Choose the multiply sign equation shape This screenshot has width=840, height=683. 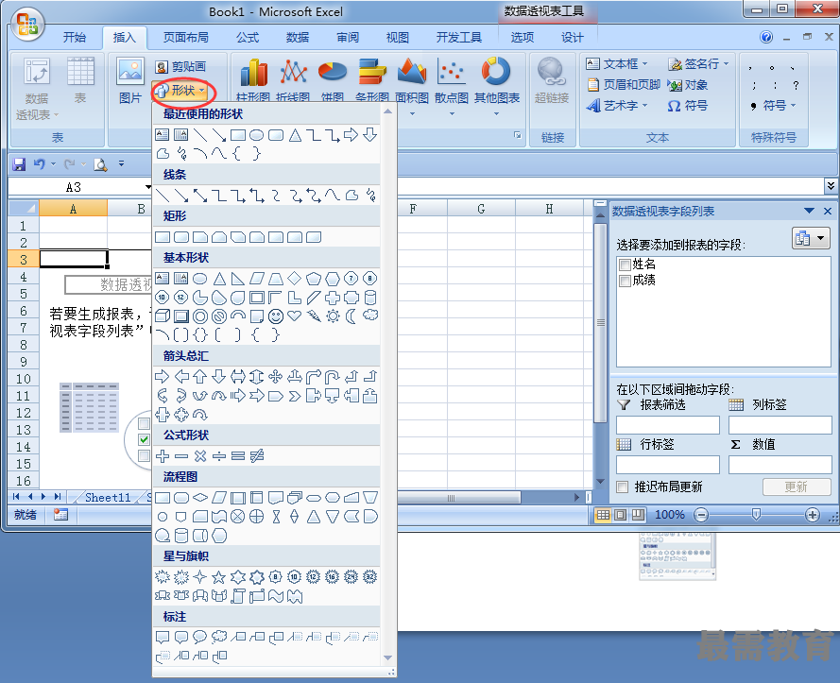pos(200,456)
